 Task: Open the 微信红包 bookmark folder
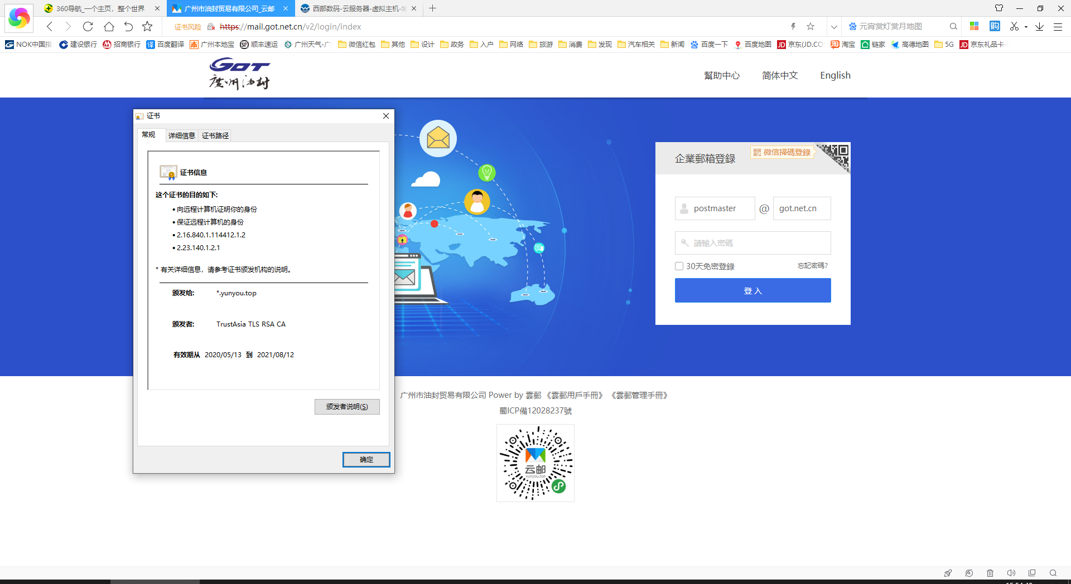[356, 45]
